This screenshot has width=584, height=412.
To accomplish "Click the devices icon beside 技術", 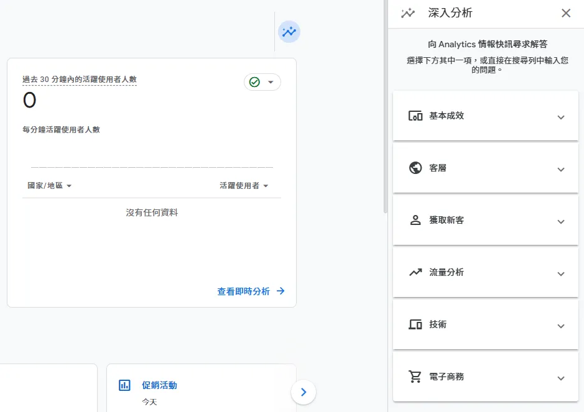I will tap(415, 324).
